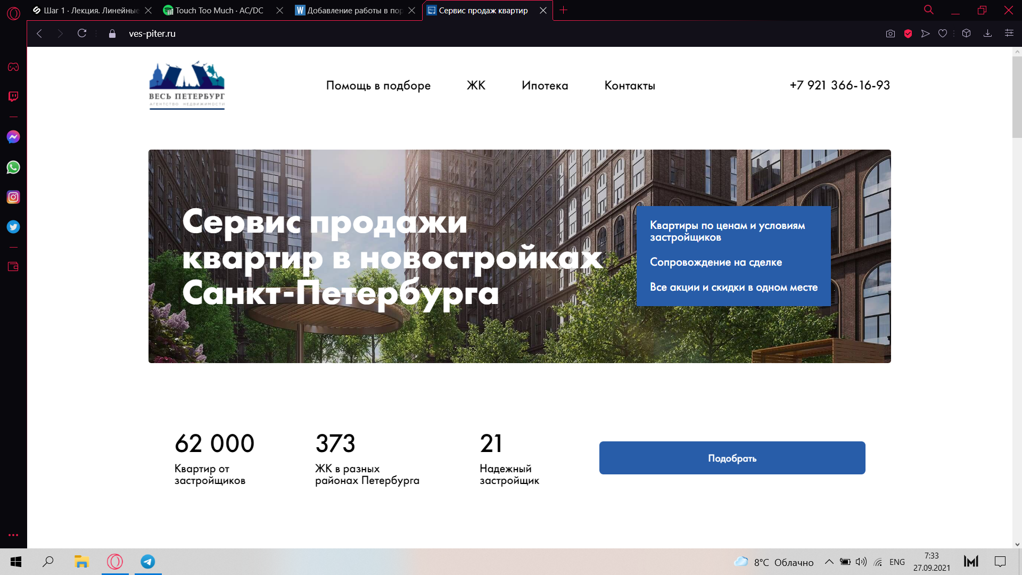
Task: Click scrollbar down arrow
Action: [1017, 544]
